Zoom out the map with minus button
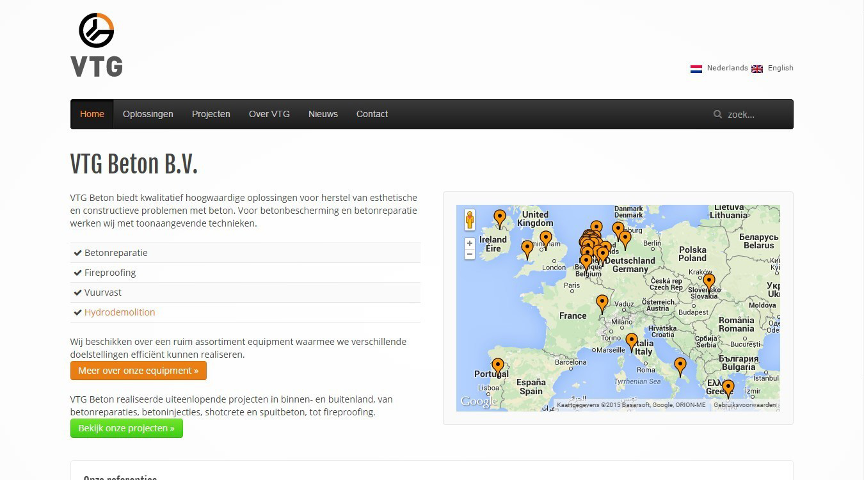Screen dimensions: 864x480 (x=470, y=254)
